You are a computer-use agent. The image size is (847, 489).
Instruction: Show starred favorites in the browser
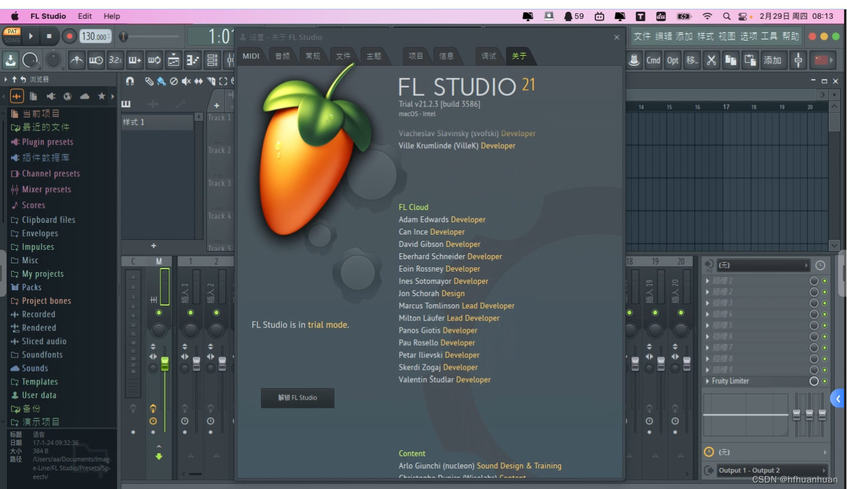pyautogui.click(x=102, y=96)
